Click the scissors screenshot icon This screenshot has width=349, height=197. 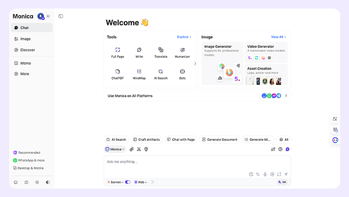coord(139,149)
